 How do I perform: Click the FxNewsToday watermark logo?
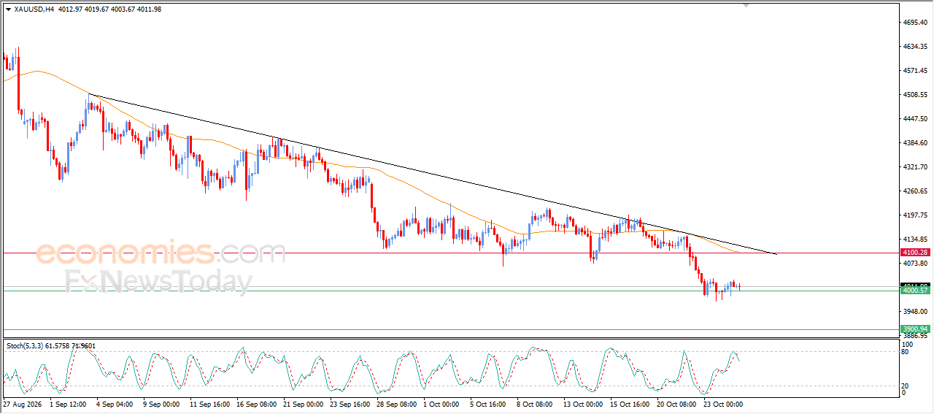[x=158, y=282]
